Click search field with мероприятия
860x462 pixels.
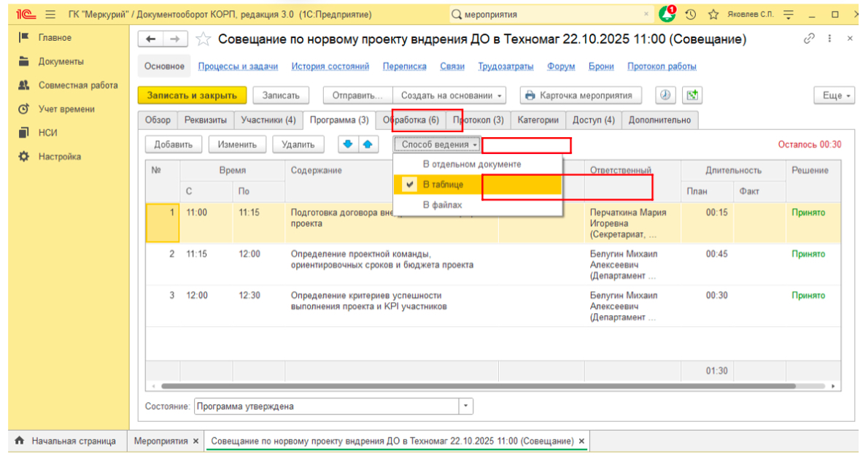point(551,15)
